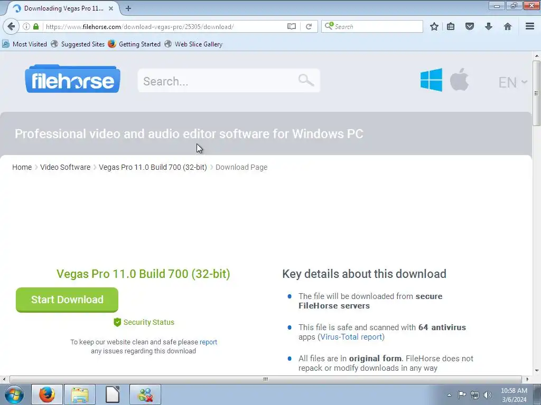The image size is (541, 405).
Task: Reload the current page
Action: [x=309, y=26]
